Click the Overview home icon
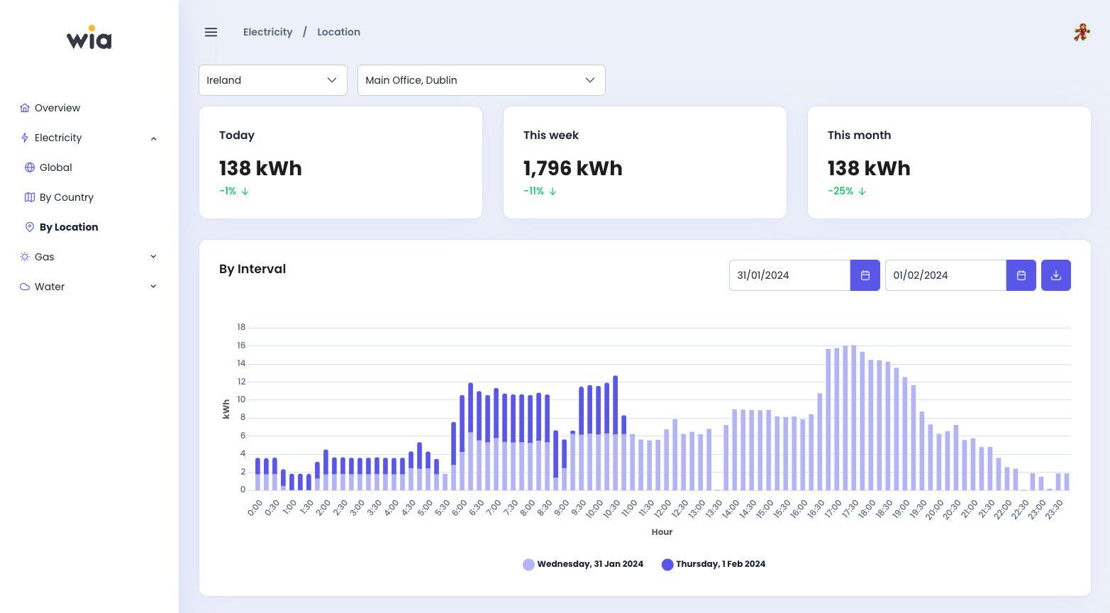The image size is (1110, 613). coord(25,108)
